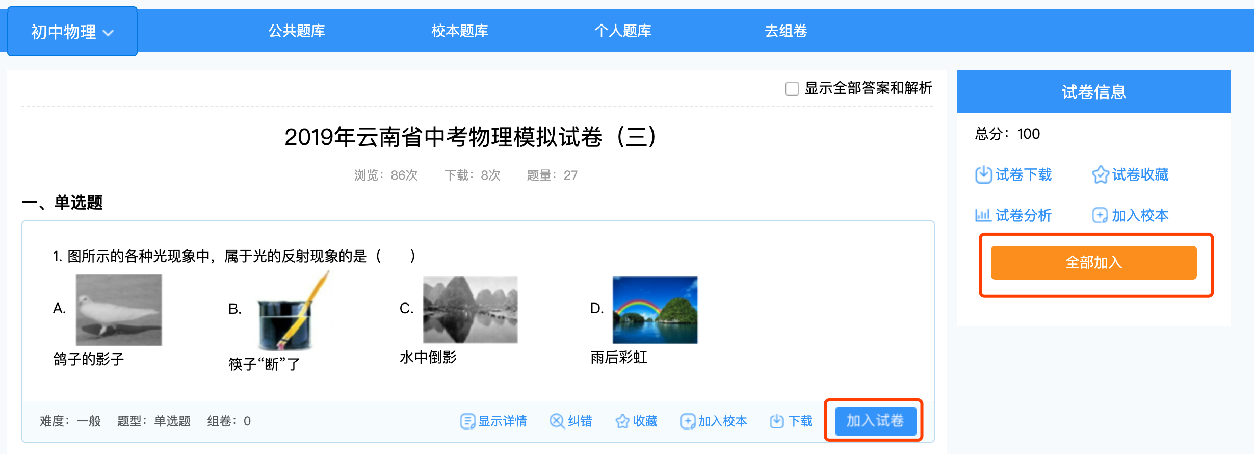The height and width of the screenshot is (454, 1254).
Task: Open the 去组卷 menu item
Action: (786, 31)
